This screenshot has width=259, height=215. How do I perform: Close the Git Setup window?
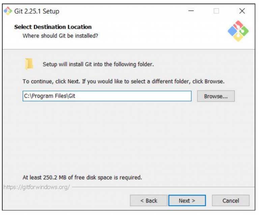click(242, 11)
